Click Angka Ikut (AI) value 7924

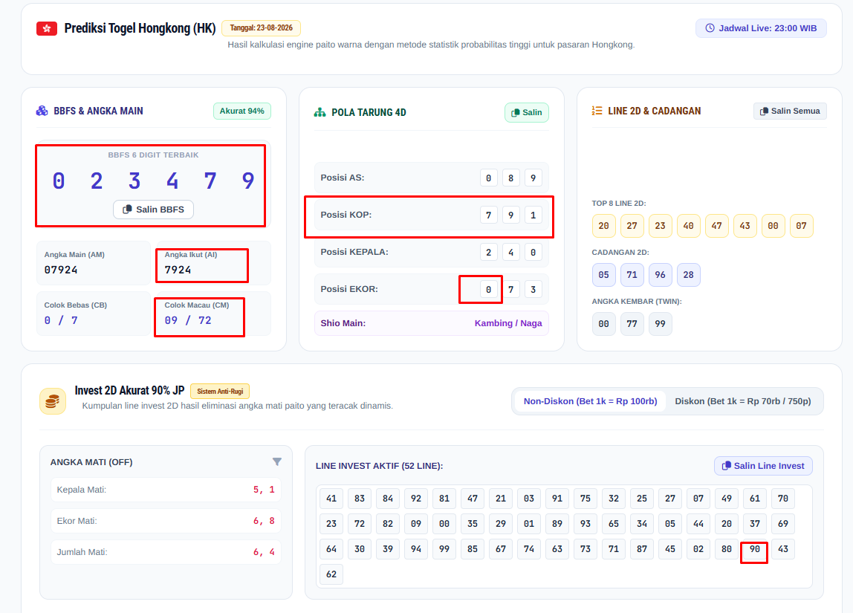coord(178,270)
